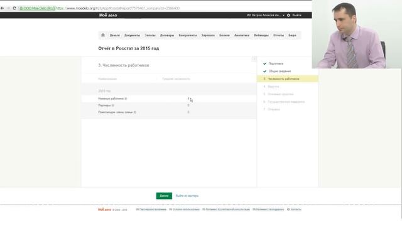Image resolution: width=402 pixels, height=226 pixels.
Task: Open the Аналитика menu item
Action: (242, 35)
